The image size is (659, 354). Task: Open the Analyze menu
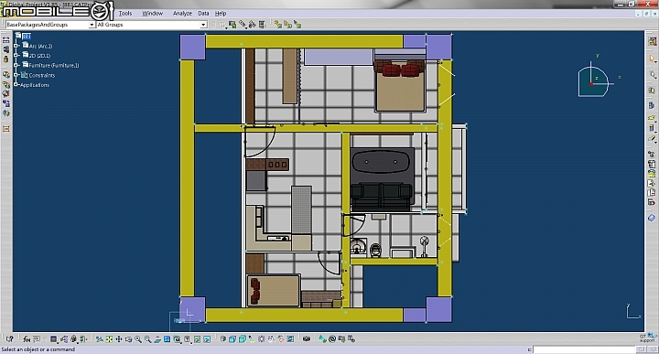pos(182,14)
